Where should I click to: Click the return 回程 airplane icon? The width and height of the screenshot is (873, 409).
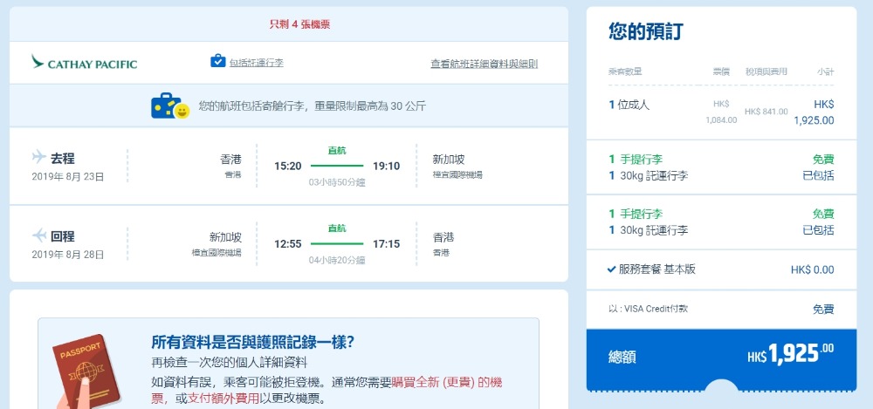tap(38, 235)
